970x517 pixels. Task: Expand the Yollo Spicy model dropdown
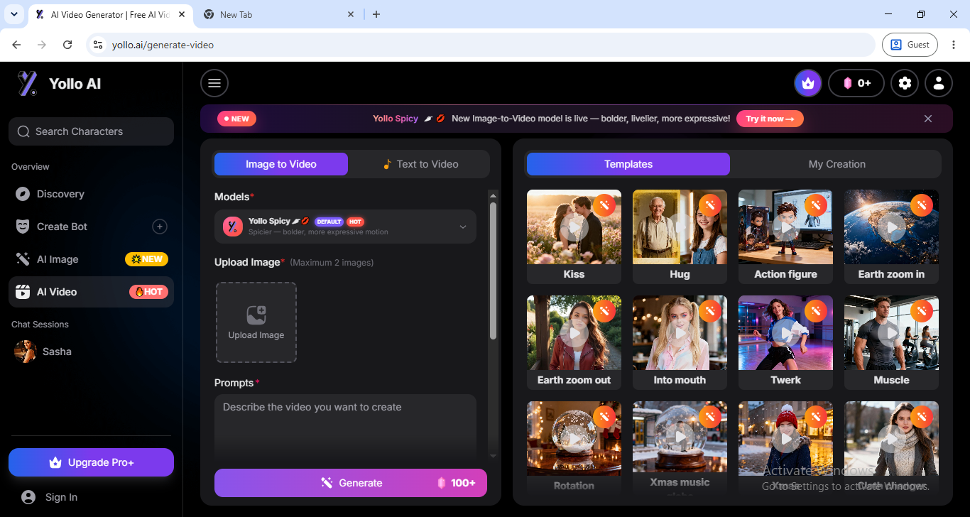coord(345,227)
